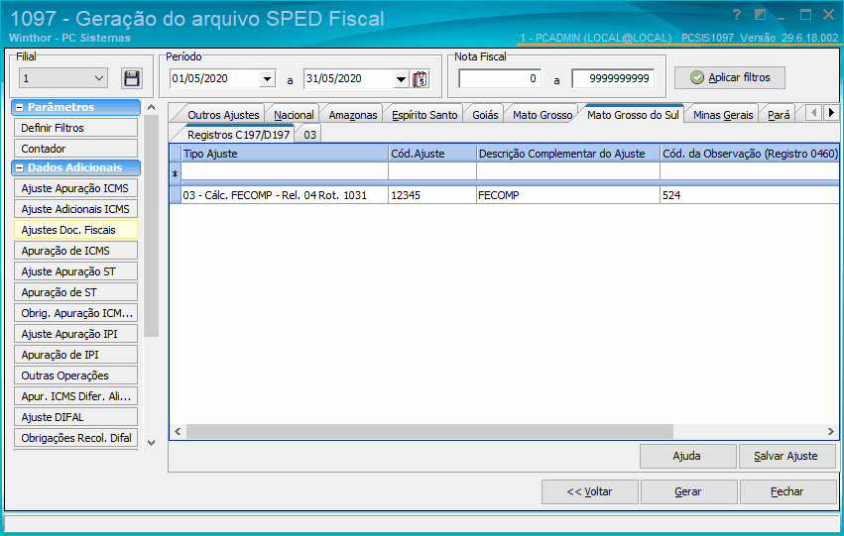This screenshot has height=536, width=844.
Task: Open Apuração de ST
Action: tap(76, 292)
